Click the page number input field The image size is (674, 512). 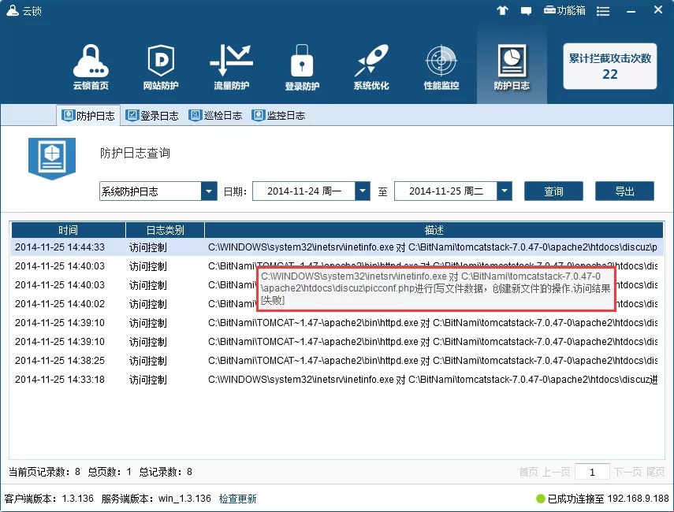[x=592, y=472]
